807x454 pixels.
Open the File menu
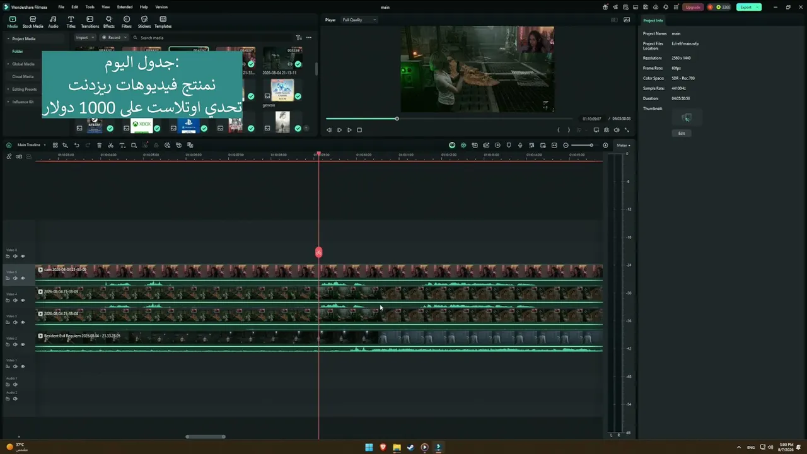click(61, 7)
